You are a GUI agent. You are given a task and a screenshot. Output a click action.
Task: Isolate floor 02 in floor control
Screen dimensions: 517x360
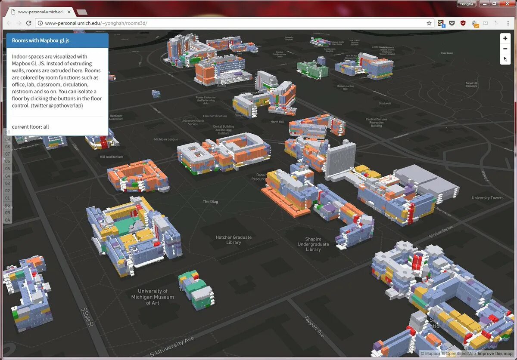[x=7, y=191]
